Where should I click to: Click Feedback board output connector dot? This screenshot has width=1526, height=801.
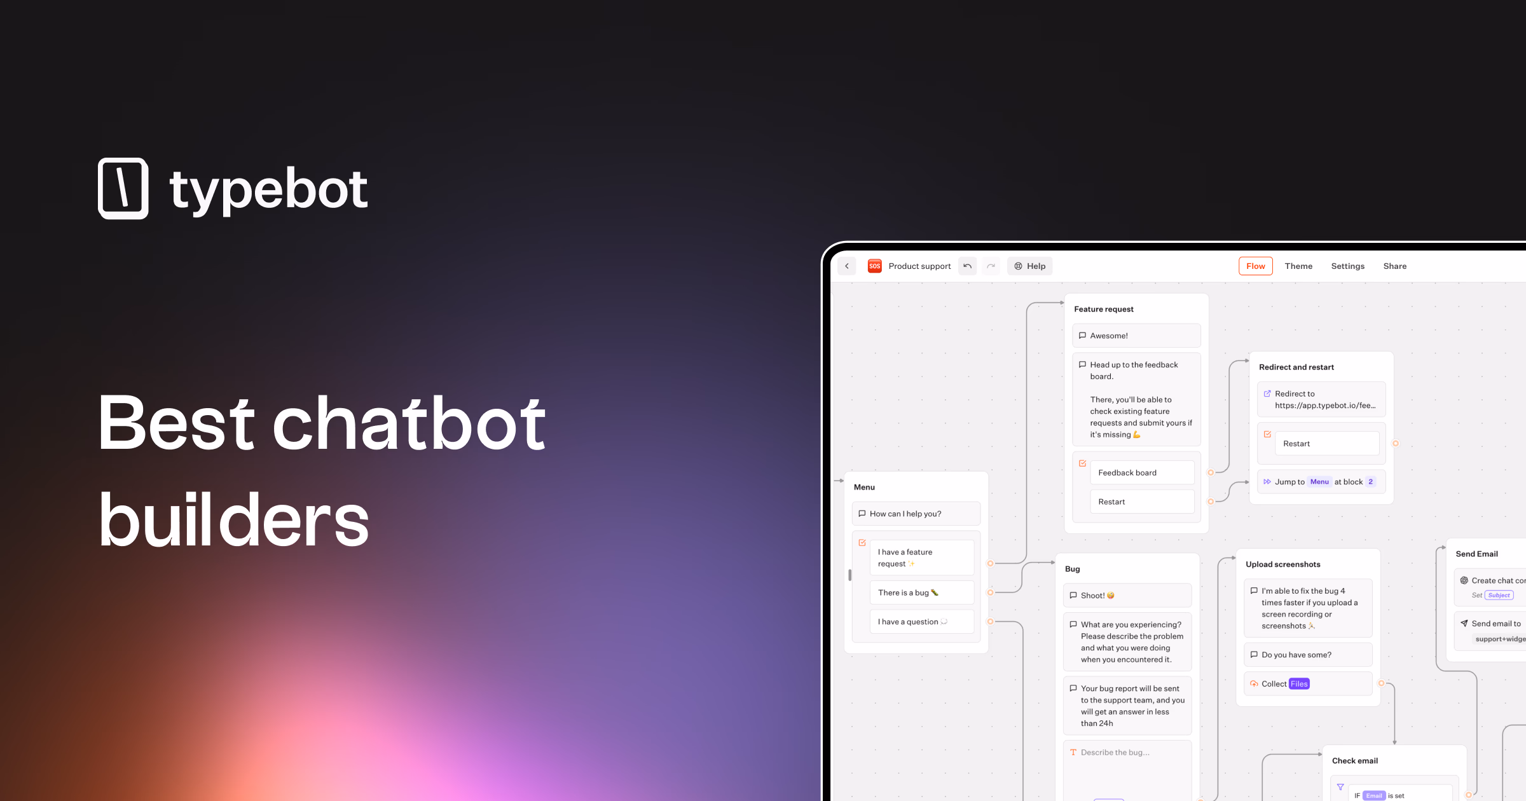tap(1211, 472)
